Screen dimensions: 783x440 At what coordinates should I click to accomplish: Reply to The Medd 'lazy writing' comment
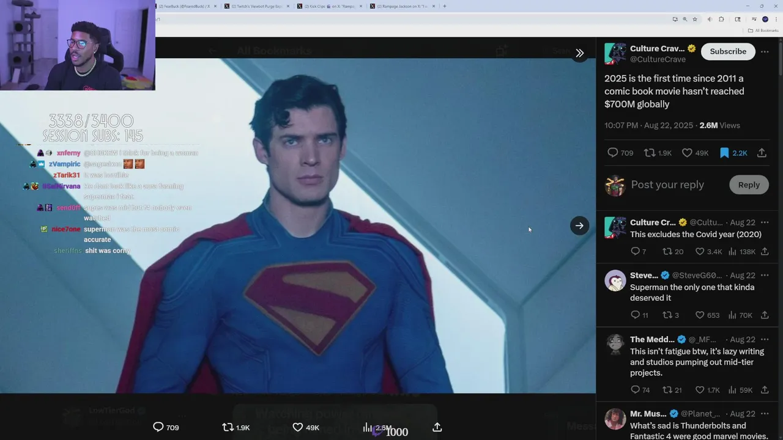(640, 389)
